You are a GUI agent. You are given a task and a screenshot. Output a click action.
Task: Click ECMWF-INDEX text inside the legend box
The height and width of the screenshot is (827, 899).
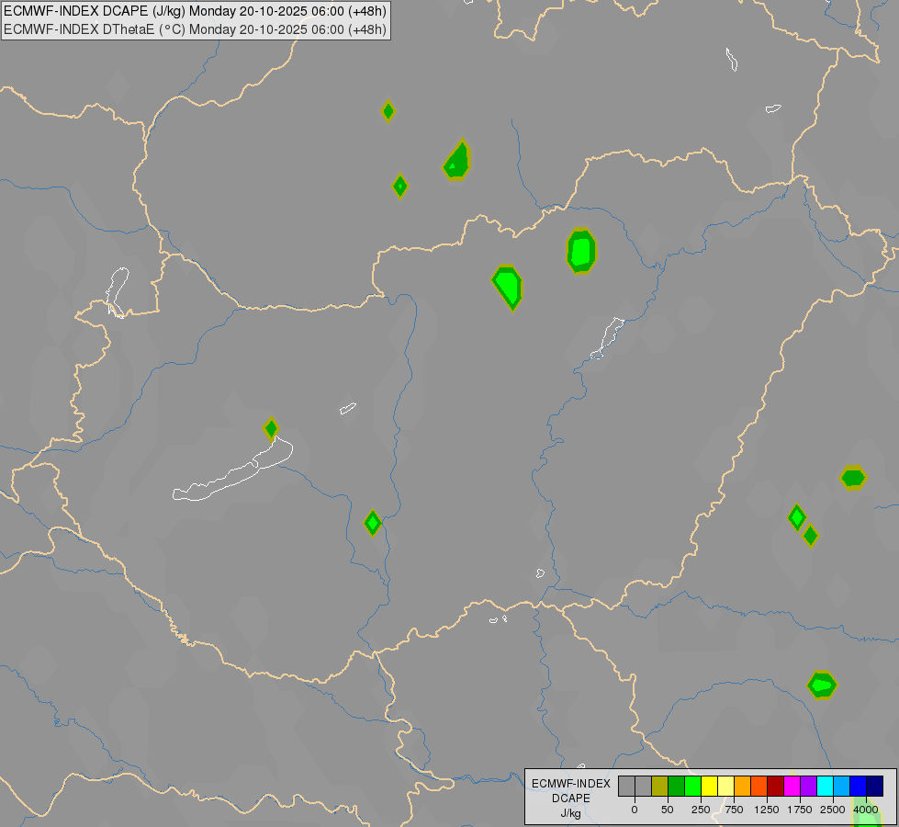(x=571, y=784)
